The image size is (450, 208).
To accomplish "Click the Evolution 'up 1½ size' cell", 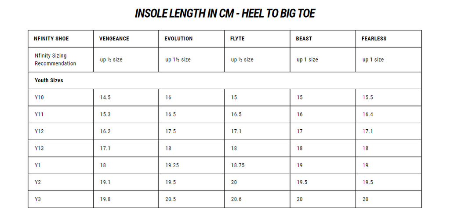I will [178, 60].
